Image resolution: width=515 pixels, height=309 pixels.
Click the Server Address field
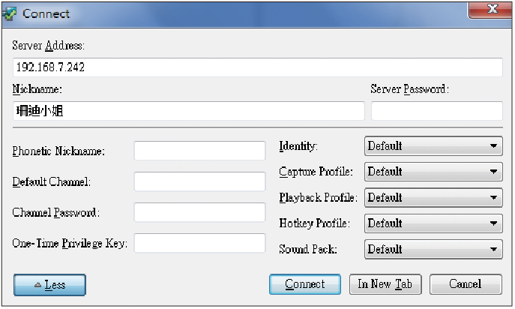pyautogui.click(x=258, y=67)
